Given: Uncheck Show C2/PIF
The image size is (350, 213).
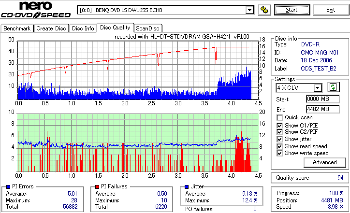Looking at the screenshot, I should (x=279, y=132).
